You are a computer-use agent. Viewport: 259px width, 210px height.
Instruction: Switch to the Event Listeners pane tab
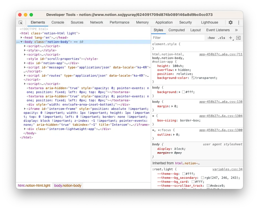pos(218,30)
